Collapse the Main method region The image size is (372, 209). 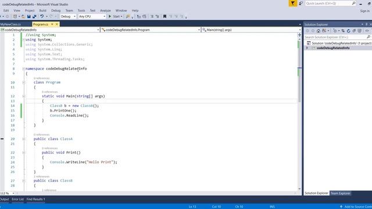pos(24,96)
